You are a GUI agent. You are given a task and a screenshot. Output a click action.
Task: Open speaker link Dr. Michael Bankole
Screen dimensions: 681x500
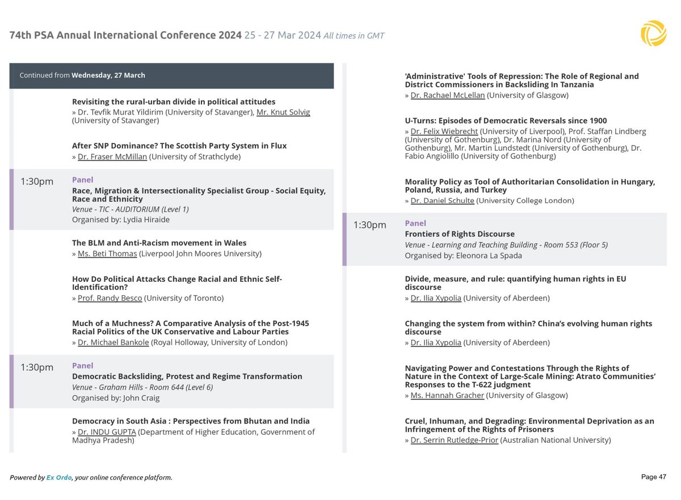[x=115, y=342]
